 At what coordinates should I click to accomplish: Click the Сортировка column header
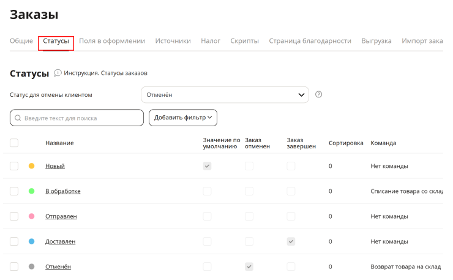point(346,143)
